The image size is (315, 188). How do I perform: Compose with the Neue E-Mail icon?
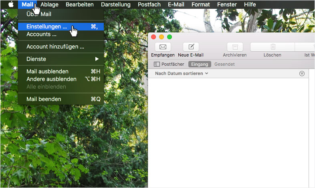pyautogui.click(x=191, y=47)
